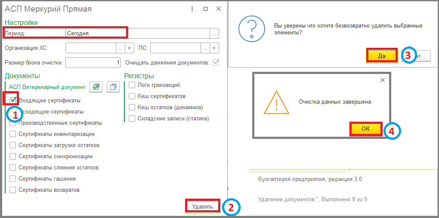Close the Очистка данных завершена dialog
The width and height of the screenshot is (439, 218).
(383, 80)
